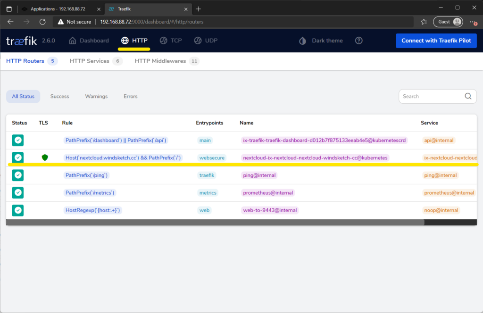
Task: Filter routers by Errors
Action: click(130, 96)
